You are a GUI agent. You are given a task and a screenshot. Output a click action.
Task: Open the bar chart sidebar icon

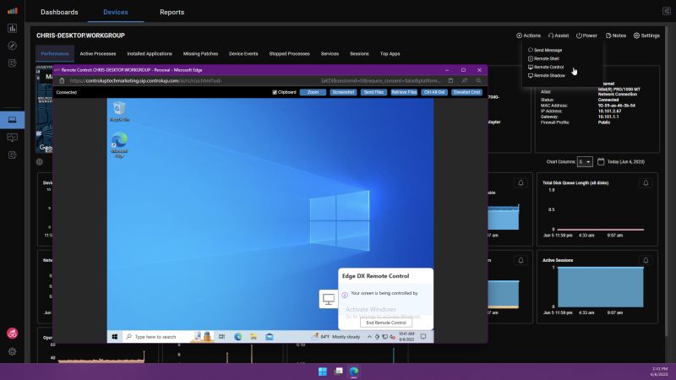tap(12, 29)
